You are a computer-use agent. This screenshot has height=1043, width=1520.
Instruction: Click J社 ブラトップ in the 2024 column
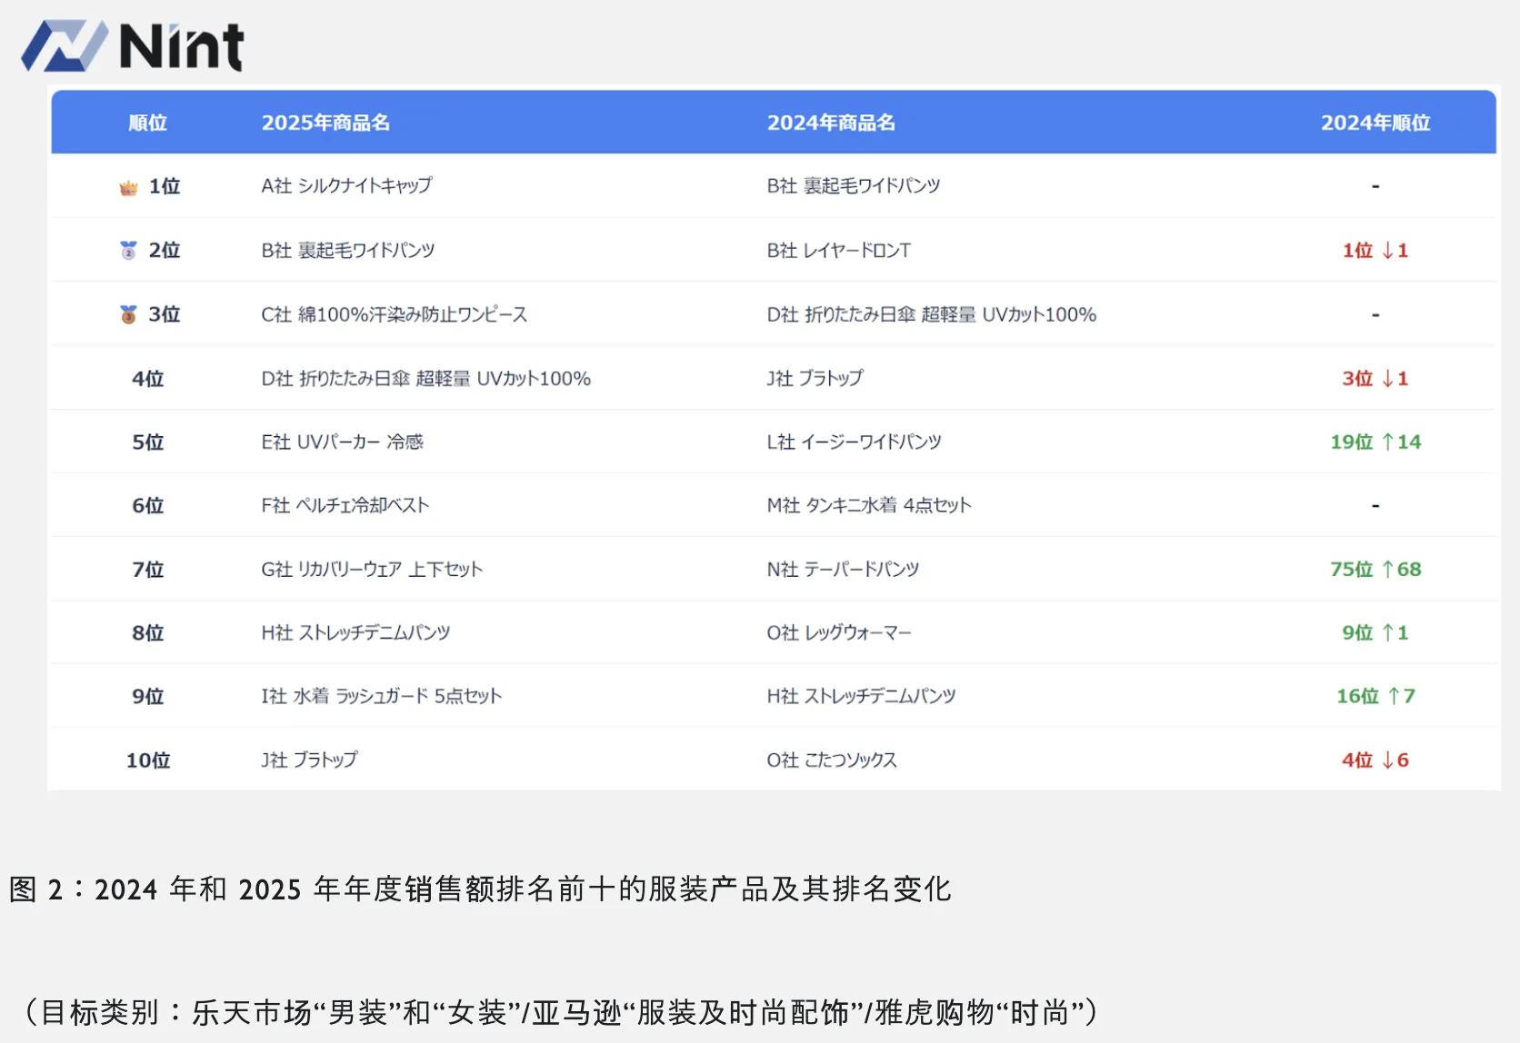[x=815, y=378]
